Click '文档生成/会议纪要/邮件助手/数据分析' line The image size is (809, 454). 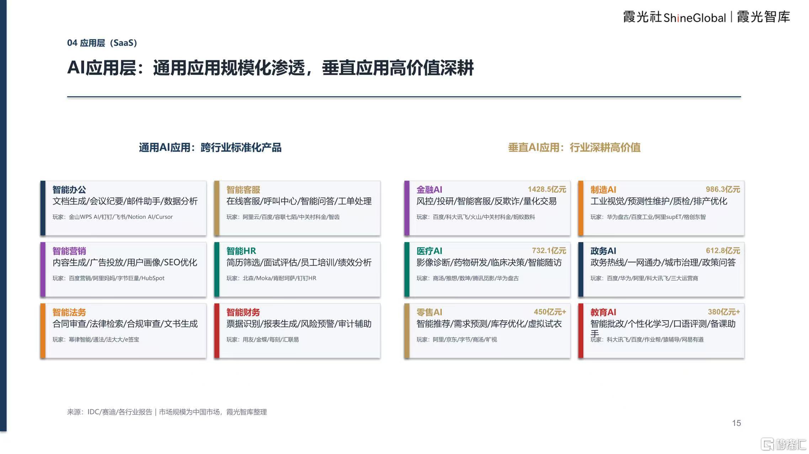coord(125,201)
